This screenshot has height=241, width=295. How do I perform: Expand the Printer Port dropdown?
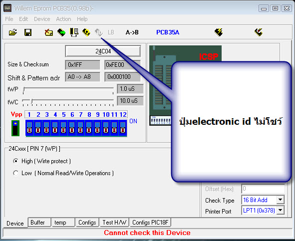point(281,210)
